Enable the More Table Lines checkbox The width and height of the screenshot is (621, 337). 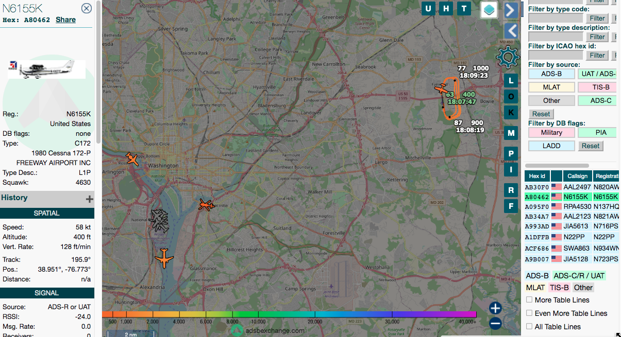pyautogui.click(x=529, y=299)
